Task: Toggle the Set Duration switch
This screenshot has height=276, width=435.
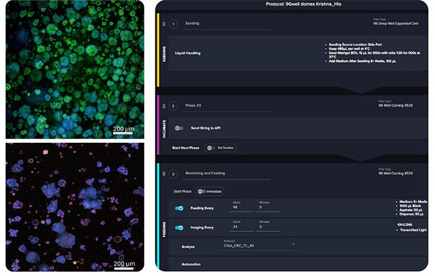Action: click(x=211, y=148)
